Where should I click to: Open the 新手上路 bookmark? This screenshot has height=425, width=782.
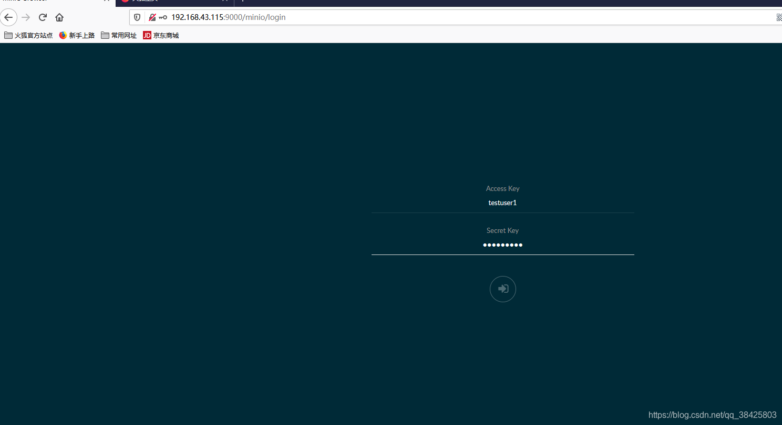[77, 36]
